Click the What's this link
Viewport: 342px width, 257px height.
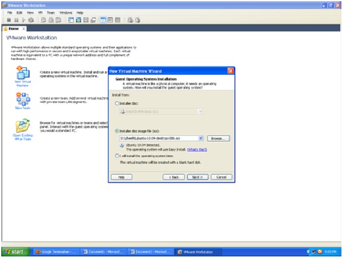(197, 150)
